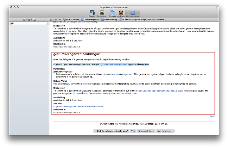Show the bookmarks navigator book icon
The height and width of the screenshot is (148, 228).
click(34, 20)
